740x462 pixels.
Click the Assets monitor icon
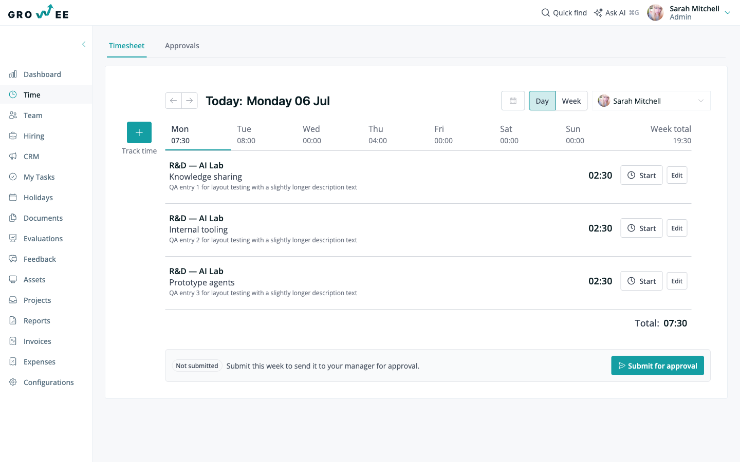tap(13, 279)
